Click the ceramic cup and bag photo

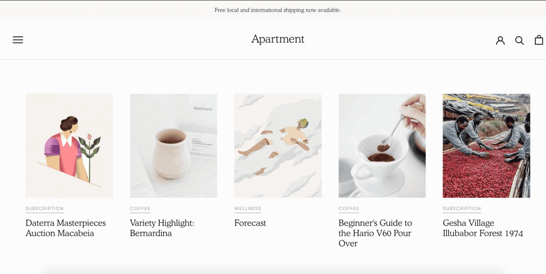pyautogui.click(x=173, y=146)
